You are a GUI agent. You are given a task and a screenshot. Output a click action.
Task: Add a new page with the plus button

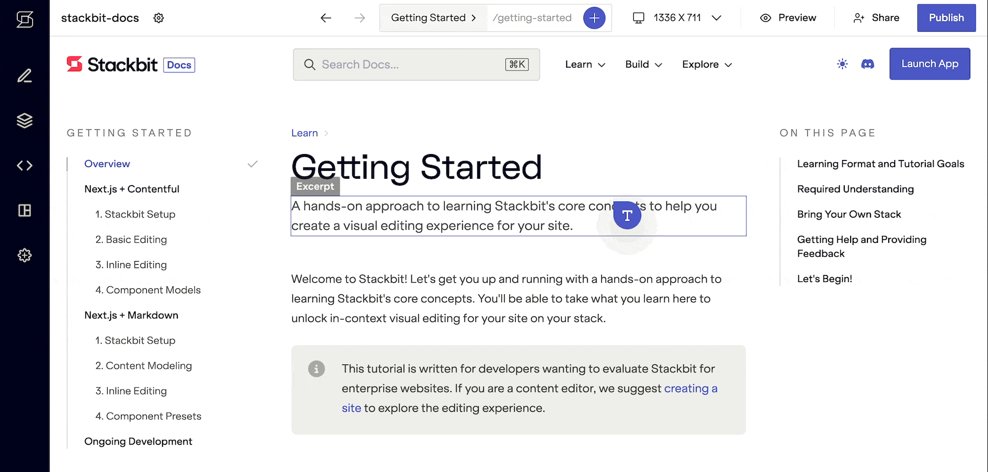point(594,18)
